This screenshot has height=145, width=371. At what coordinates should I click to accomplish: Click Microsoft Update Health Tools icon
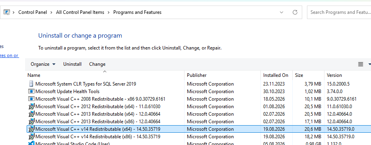[31, 91]
